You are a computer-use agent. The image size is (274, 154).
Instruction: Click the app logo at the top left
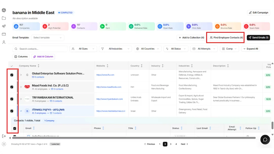point(4,10)
